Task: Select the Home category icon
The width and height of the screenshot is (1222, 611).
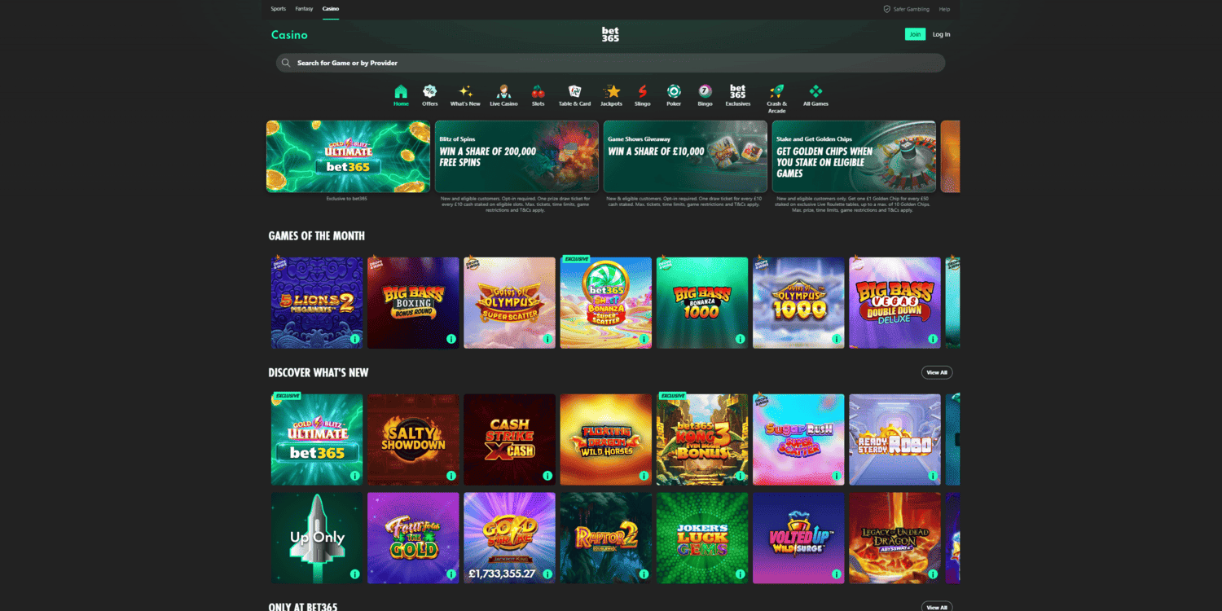Action: 400,92
